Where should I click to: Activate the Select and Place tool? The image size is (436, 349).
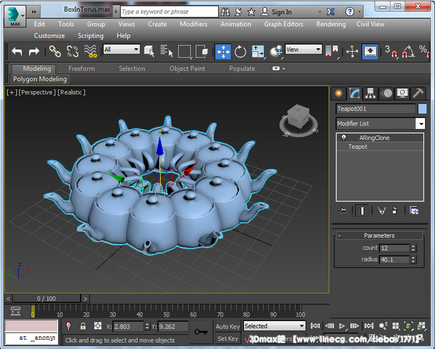point(276,52)
